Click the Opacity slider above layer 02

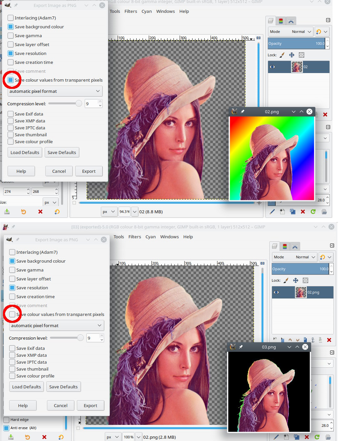point(297,43)
